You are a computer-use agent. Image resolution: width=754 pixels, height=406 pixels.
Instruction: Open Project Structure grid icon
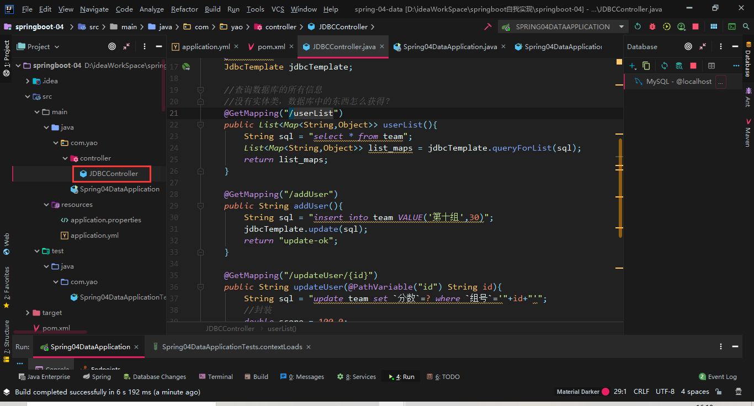pos(714,26)
